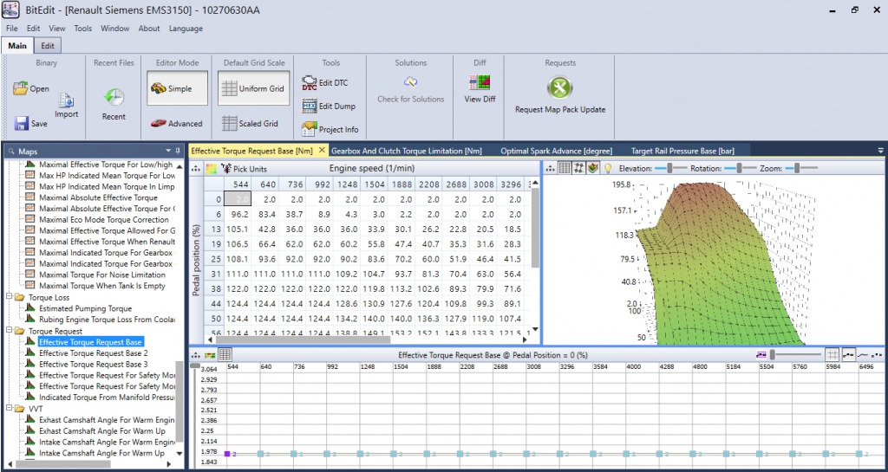Screen dimensions: 888x472
Task: Select Maximal Eco Mode Torque Correction map
Action: click(104, 219)
